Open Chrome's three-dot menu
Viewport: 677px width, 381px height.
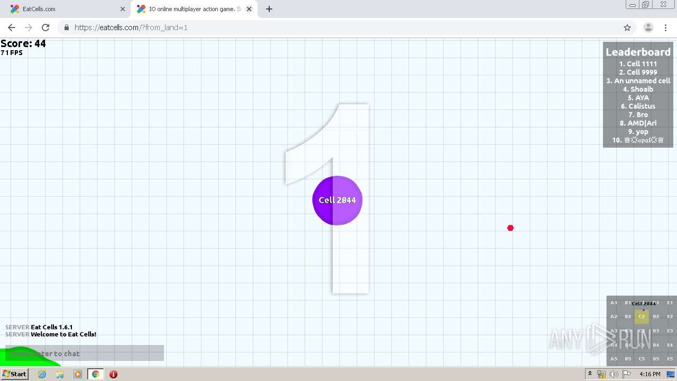tap(665, 28)
